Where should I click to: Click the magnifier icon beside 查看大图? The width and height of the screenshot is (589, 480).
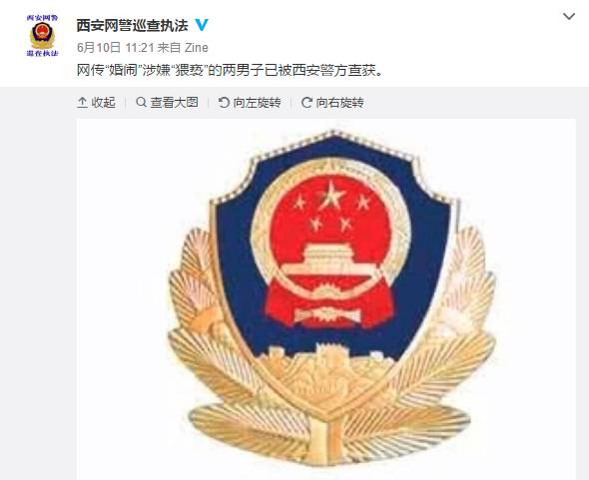[x=141, y=102]
